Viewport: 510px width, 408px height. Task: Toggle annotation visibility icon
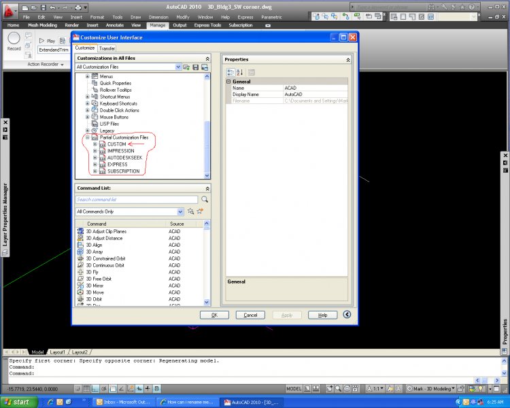[390, 388]
